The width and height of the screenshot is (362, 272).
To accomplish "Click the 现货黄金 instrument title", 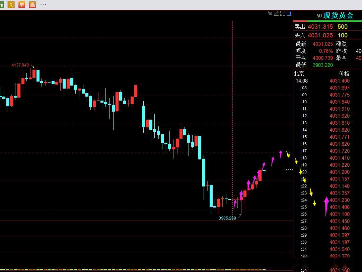I will pos(339,15).
